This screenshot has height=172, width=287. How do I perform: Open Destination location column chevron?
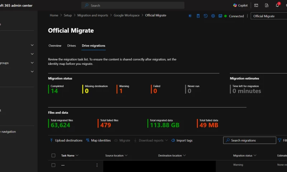click(184, 156)
